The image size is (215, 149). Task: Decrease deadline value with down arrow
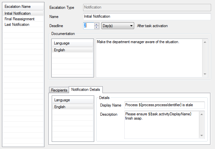[x=97, y=27]
